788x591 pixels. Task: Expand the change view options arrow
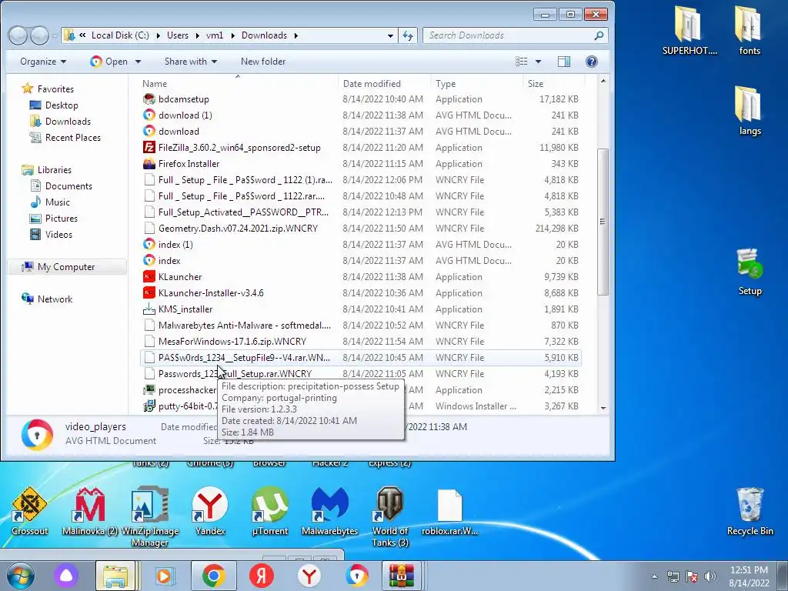pos(538,62)
